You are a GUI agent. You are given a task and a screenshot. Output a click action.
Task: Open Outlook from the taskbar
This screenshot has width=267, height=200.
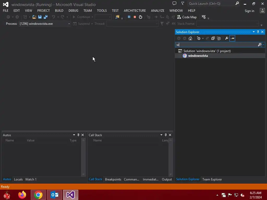[54, 195]
